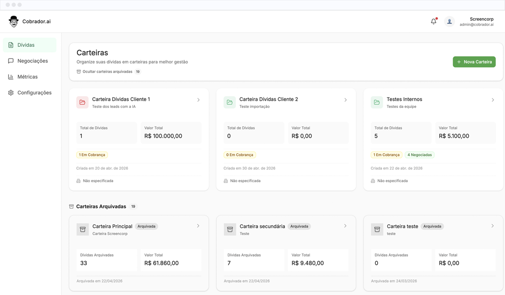Click the R$ 9.480,00 archived value
Screen dimensions: 505x295
click(x=308, y=263)
